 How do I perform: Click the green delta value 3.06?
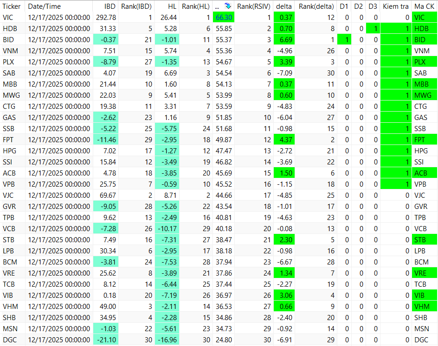tap(284, 295)
